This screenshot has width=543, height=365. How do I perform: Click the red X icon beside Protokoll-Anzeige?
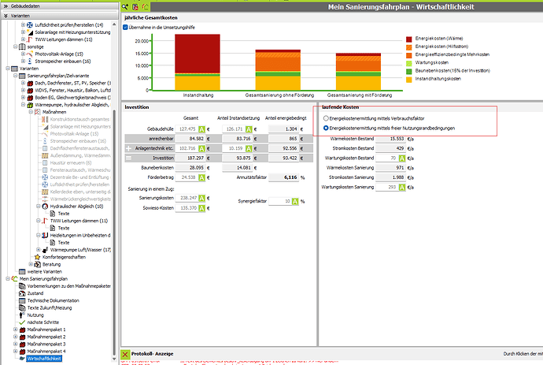pos(125,354)
